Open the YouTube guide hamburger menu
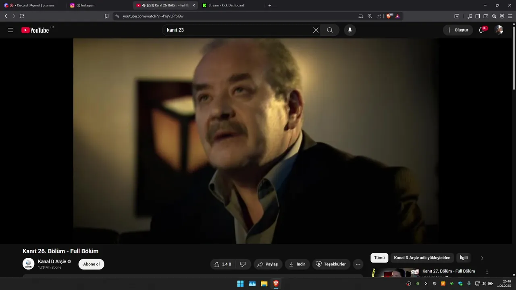This screenshot has height=290, width=516. [x=10, y=30]
